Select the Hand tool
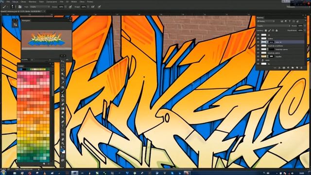311x175 pixels. [63, 139]
